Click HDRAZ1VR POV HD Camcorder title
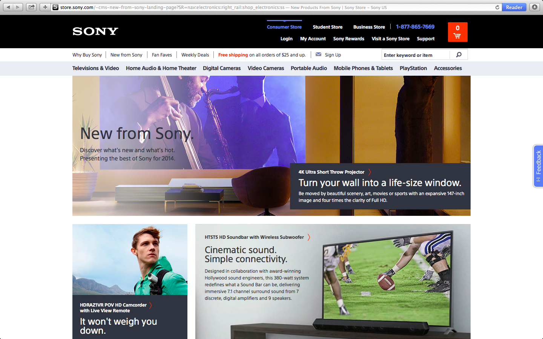Image resolution: width=543 pixels, height=339 pixels. pos(113,308)
